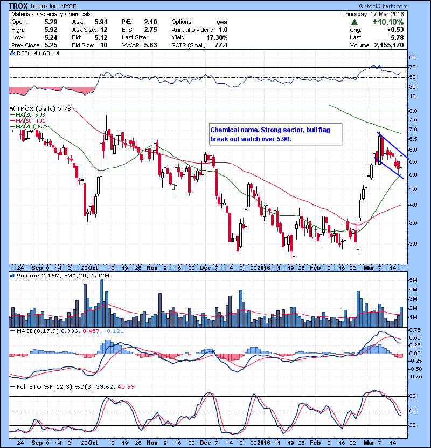Click the volume bars icon beside Volume label
Viewport: 431px width, 448px height.
12,275
